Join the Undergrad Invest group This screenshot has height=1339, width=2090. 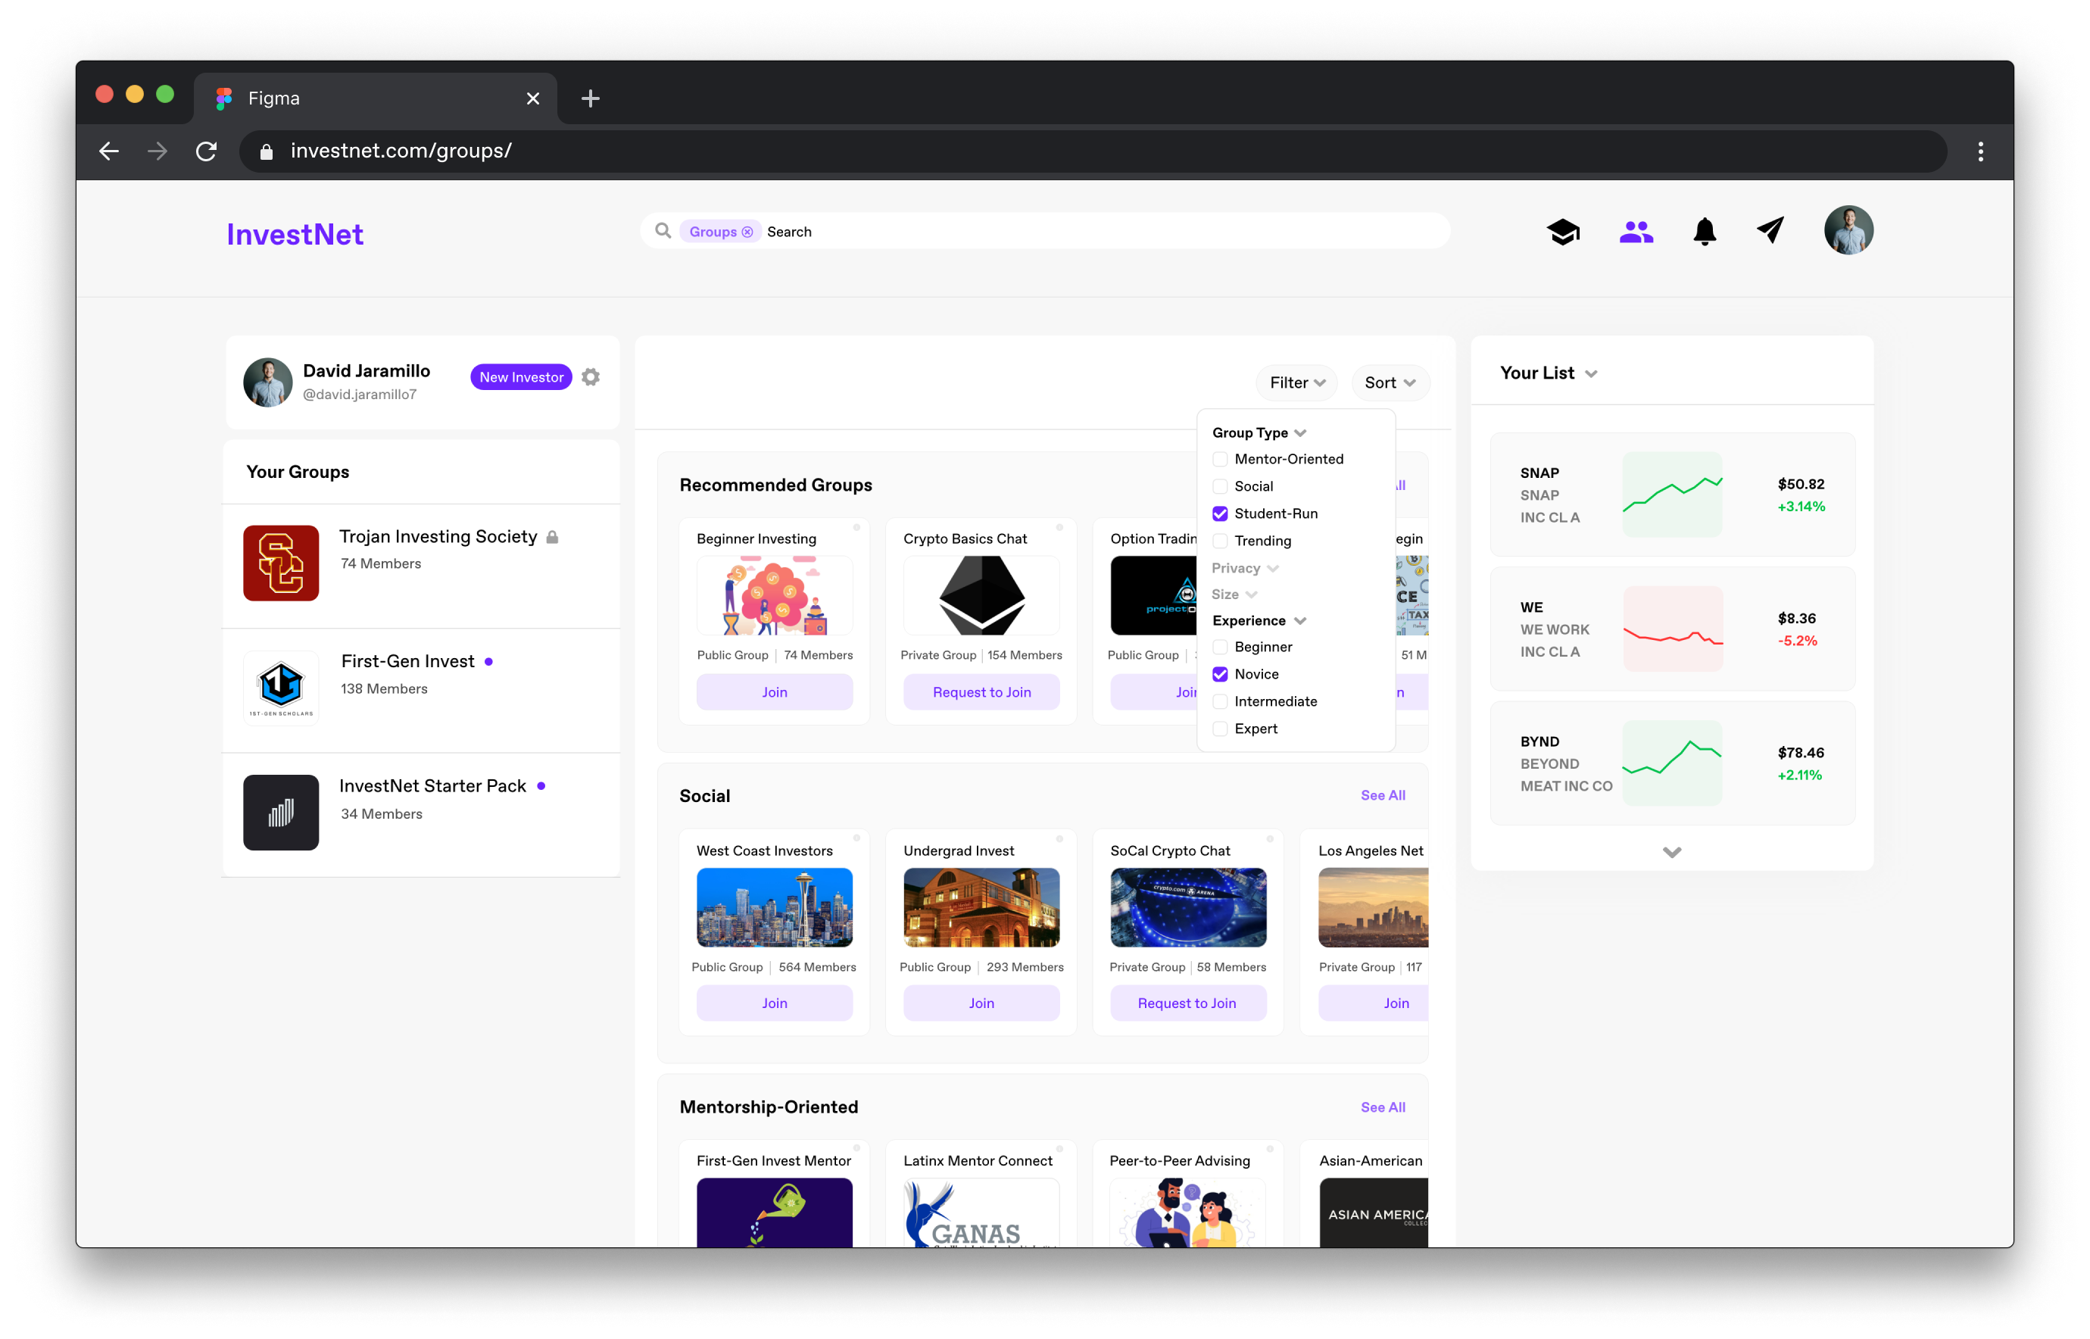click(x=981, y=1003)
